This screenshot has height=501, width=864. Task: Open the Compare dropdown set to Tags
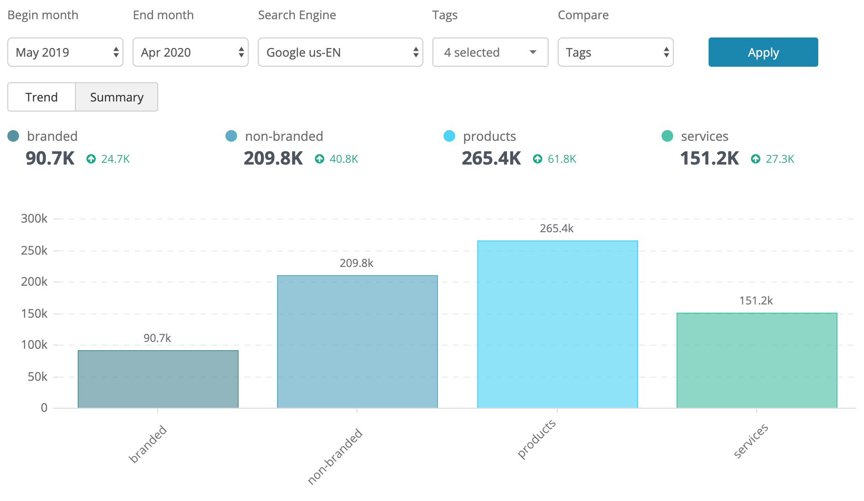click(615, 52)
